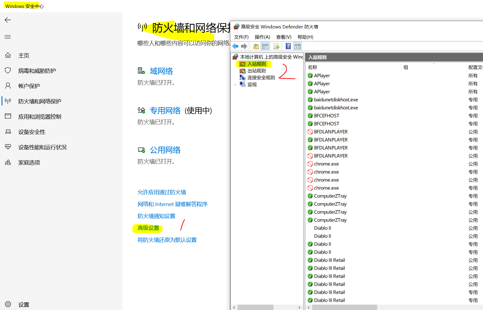Select root node 本地计算机 上的高级安全
This screenshot has height=310, width=483.
click(268, 57)
